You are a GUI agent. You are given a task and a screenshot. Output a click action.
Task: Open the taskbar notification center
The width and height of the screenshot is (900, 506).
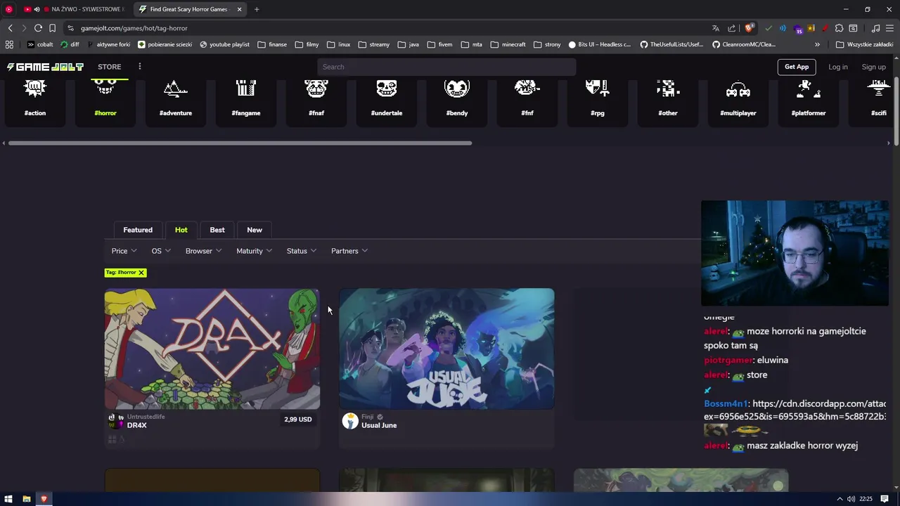pyautogui.click(x=885, y=499)
